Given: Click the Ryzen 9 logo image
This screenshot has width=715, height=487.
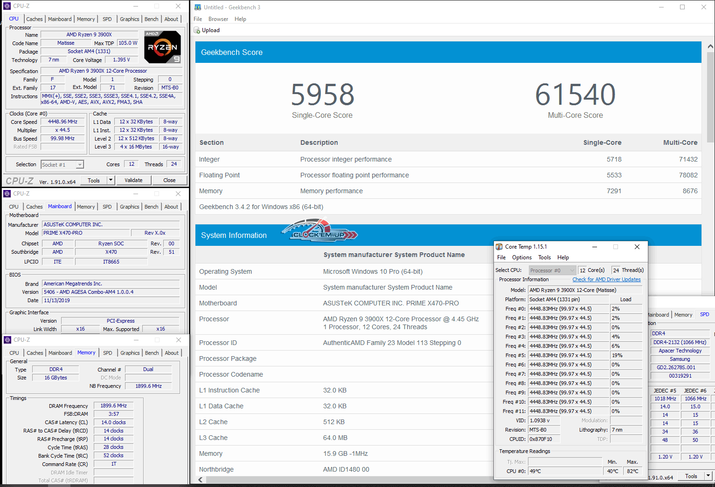Looking at the screenshot, I should [x=162, y=47].
